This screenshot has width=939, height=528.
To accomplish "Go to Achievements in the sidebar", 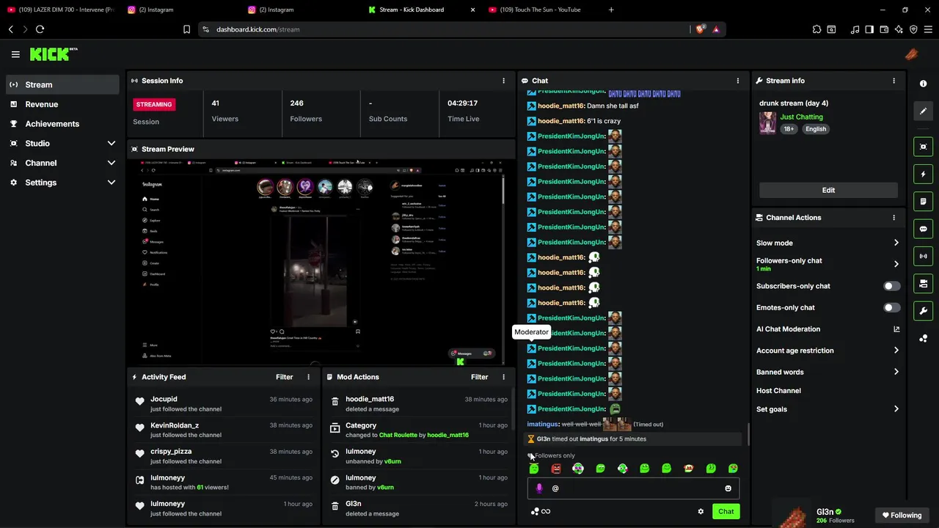I will pos(62,124).
